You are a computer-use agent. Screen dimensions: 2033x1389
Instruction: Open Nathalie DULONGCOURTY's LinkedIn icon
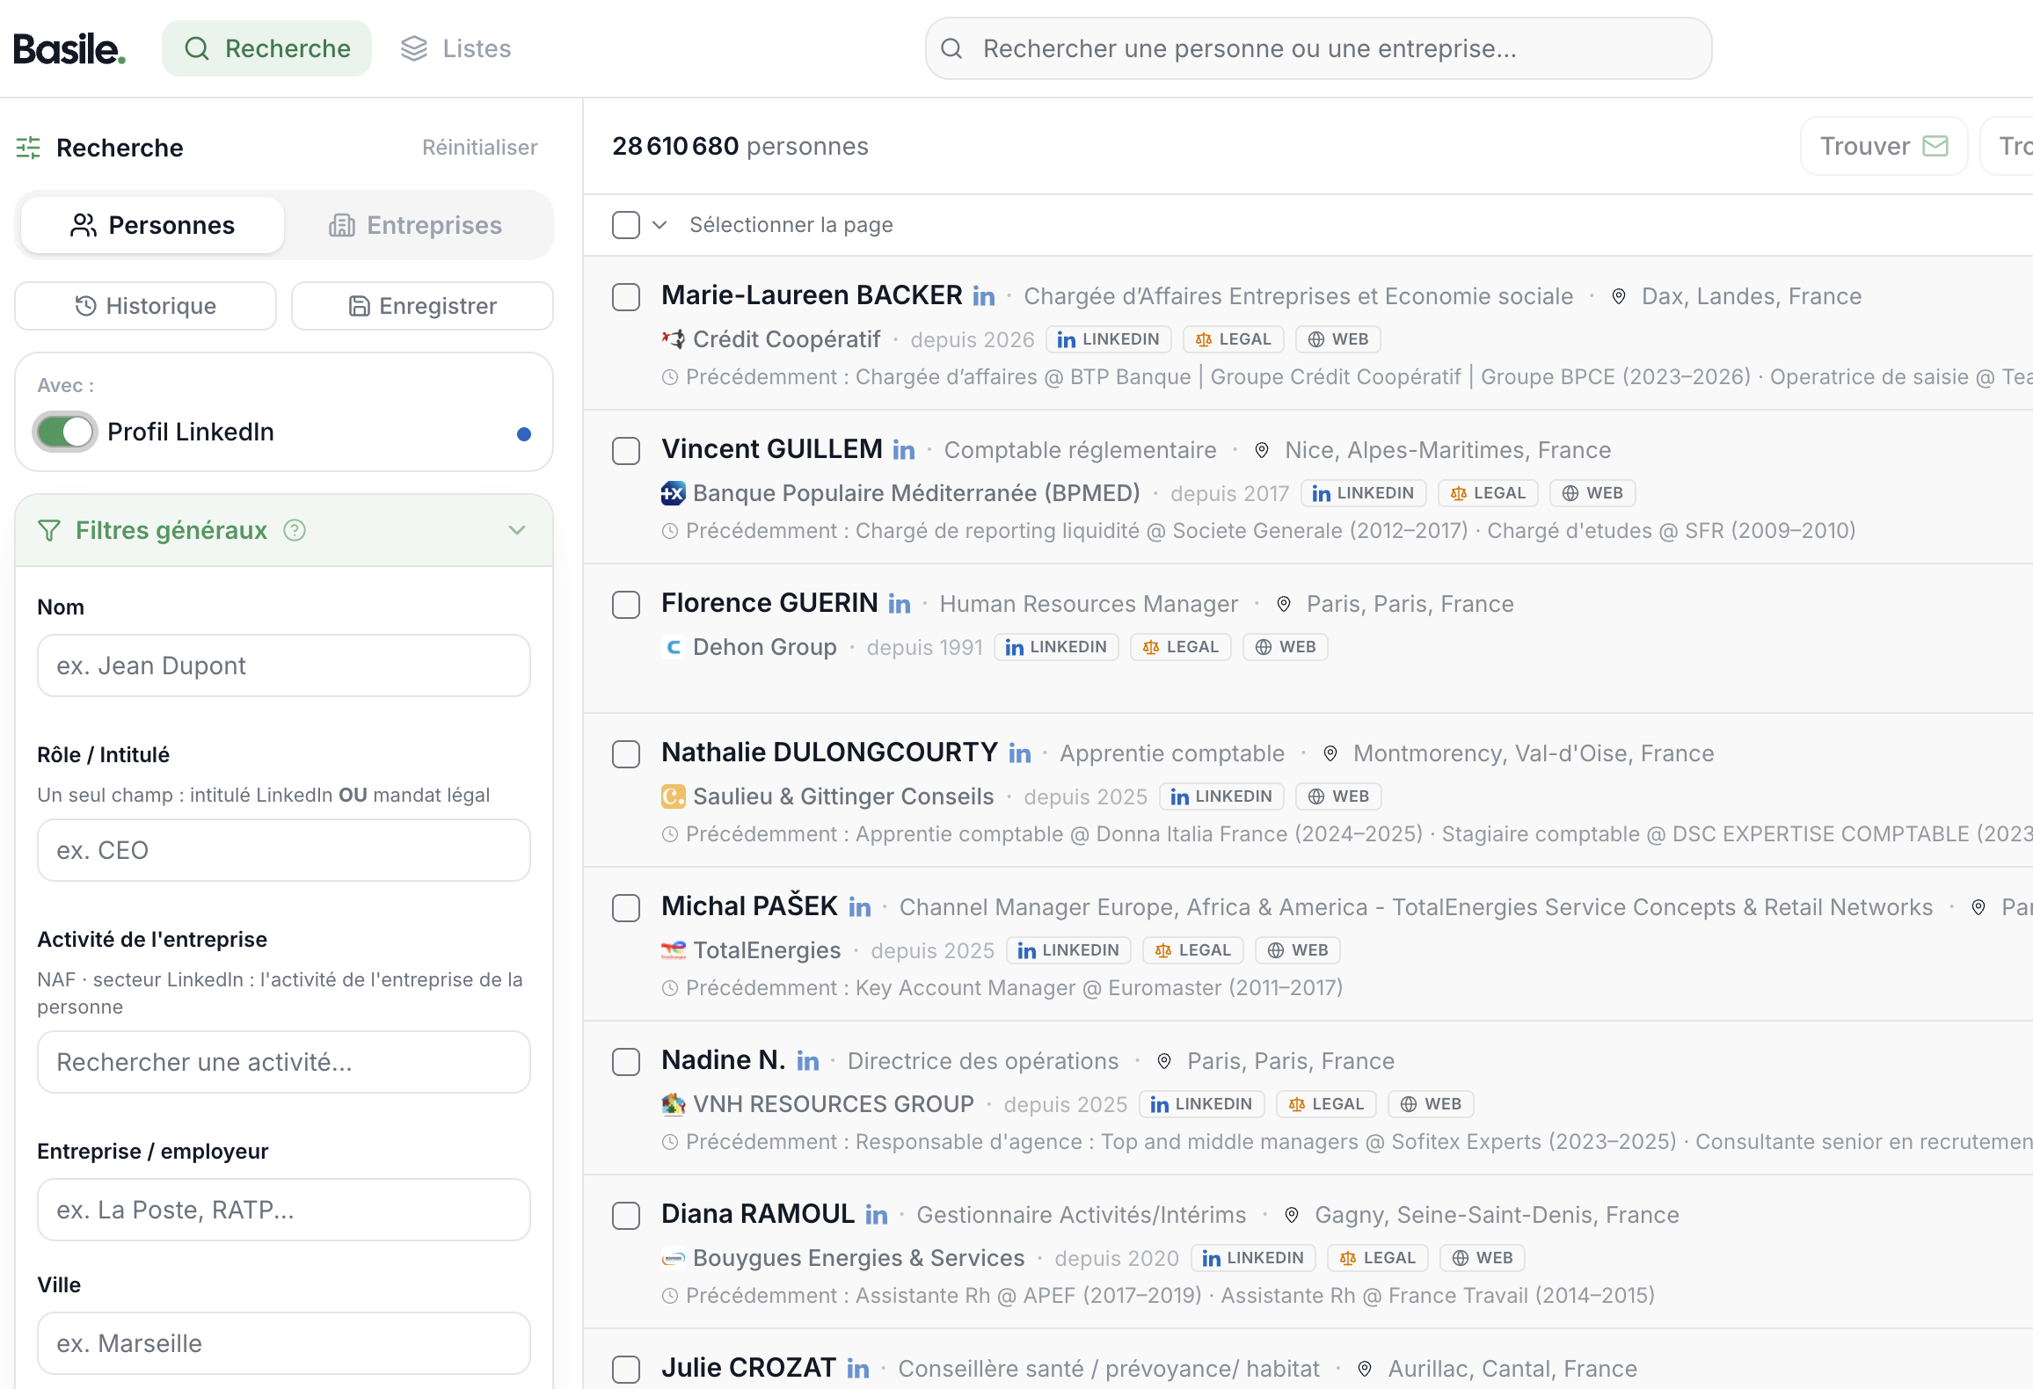(1020, 754)
